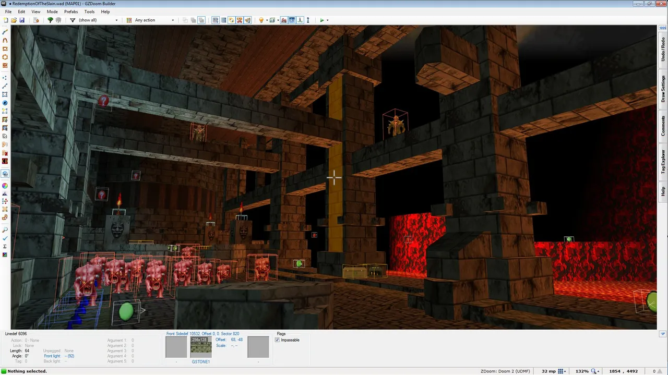This screenshot has height=375, width=668.
Task: Open the Mode menu
Action: tap(52, 11)
